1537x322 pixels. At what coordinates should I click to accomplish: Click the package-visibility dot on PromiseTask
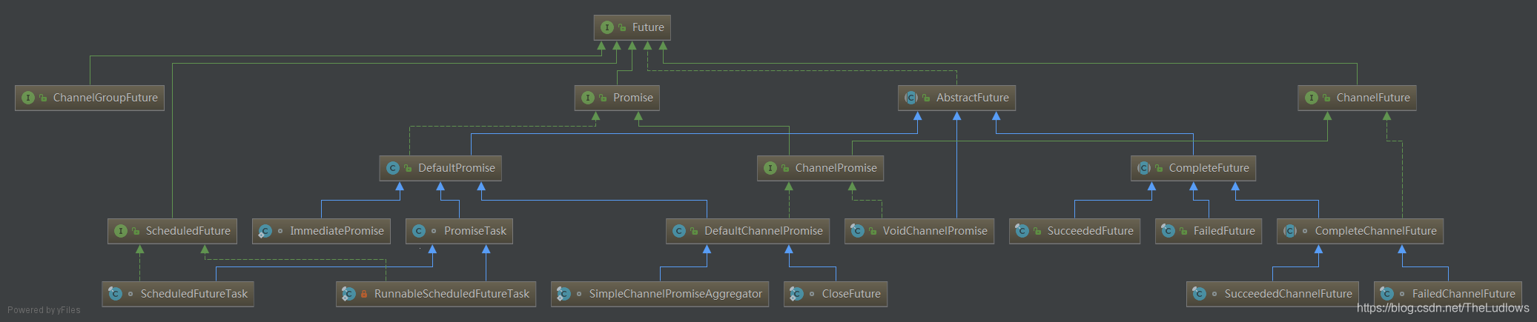coord(434,231)
